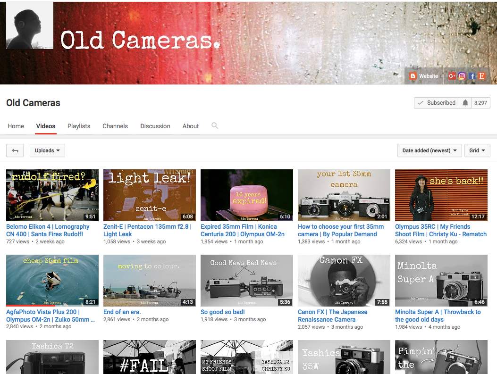This screenshot has width=497, height=374.
Task: Open the Zenit-E Pentacon 135mm video link
Action: coord(147,231)
